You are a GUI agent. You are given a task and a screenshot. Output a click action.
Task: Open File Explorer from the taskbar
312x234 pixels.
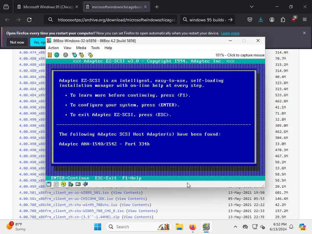coord(179,227)
